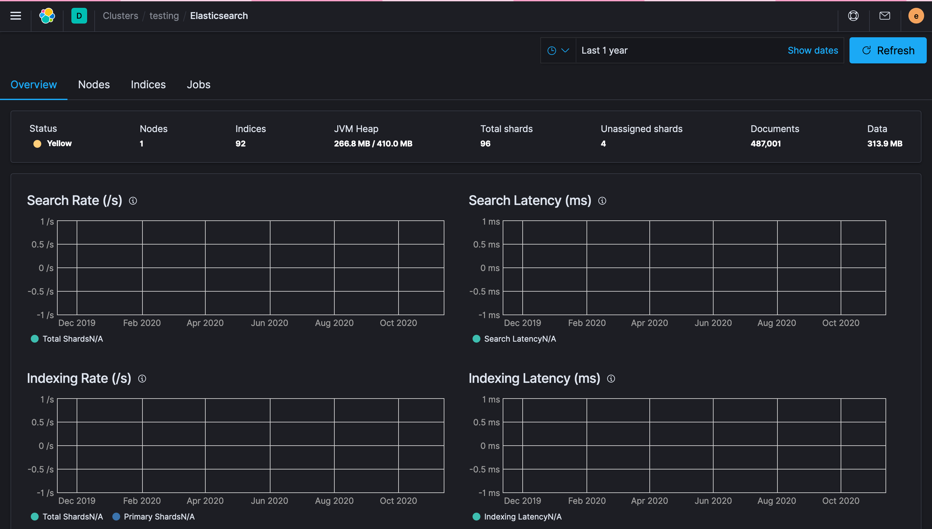Click the Refresh button
Image resolution: width=932 pixels, height=529 pixels.
[x=887, y=50]
